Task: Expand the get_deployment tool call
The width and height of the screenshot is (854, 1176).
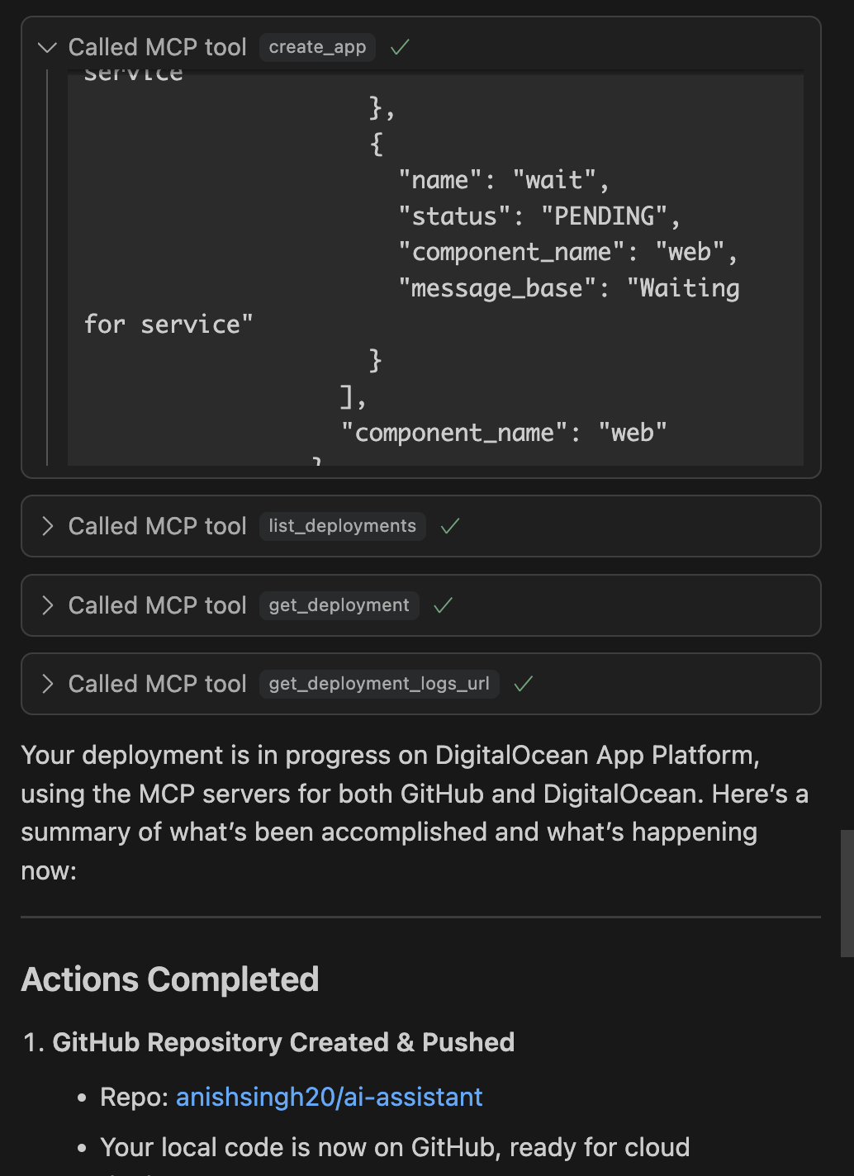Action: 47,605
